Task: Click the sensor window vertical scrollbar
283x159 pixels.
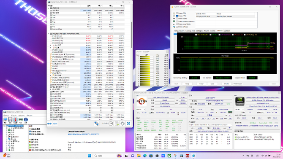Action: pyautogui.click(x=131, y=35)
